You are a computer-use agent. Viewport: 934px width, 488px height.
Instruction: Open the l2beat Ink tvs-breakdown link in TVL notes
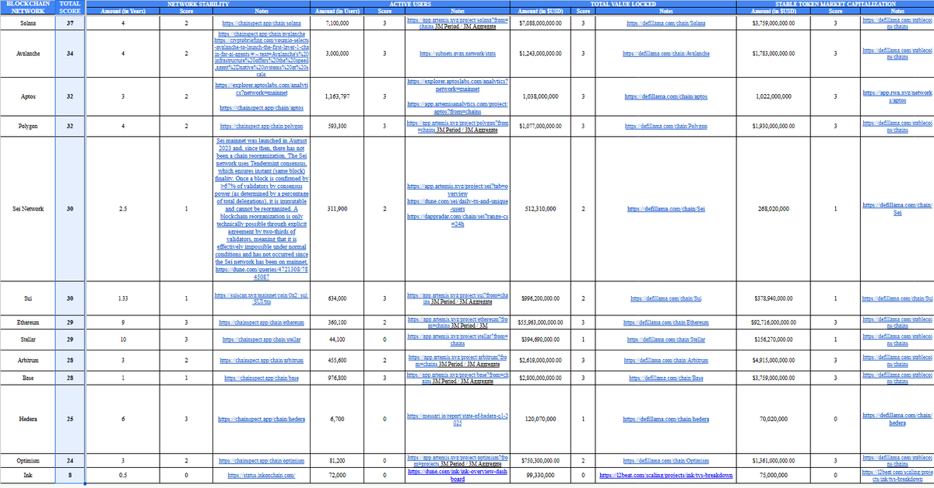pyautogui.click(x=665, y=474)
